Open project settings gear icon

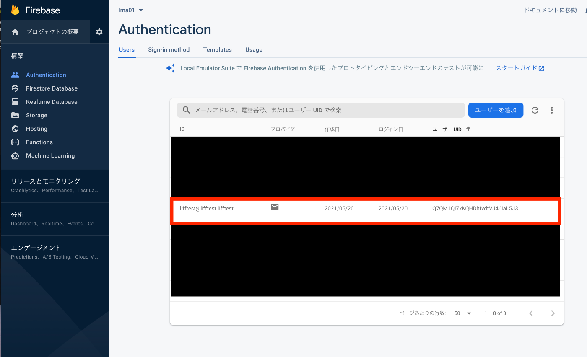click(x=99, y=32)
